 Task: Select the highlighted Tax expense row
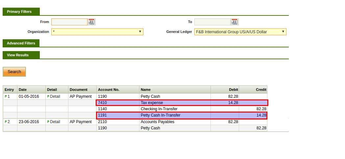pos(182,103)
